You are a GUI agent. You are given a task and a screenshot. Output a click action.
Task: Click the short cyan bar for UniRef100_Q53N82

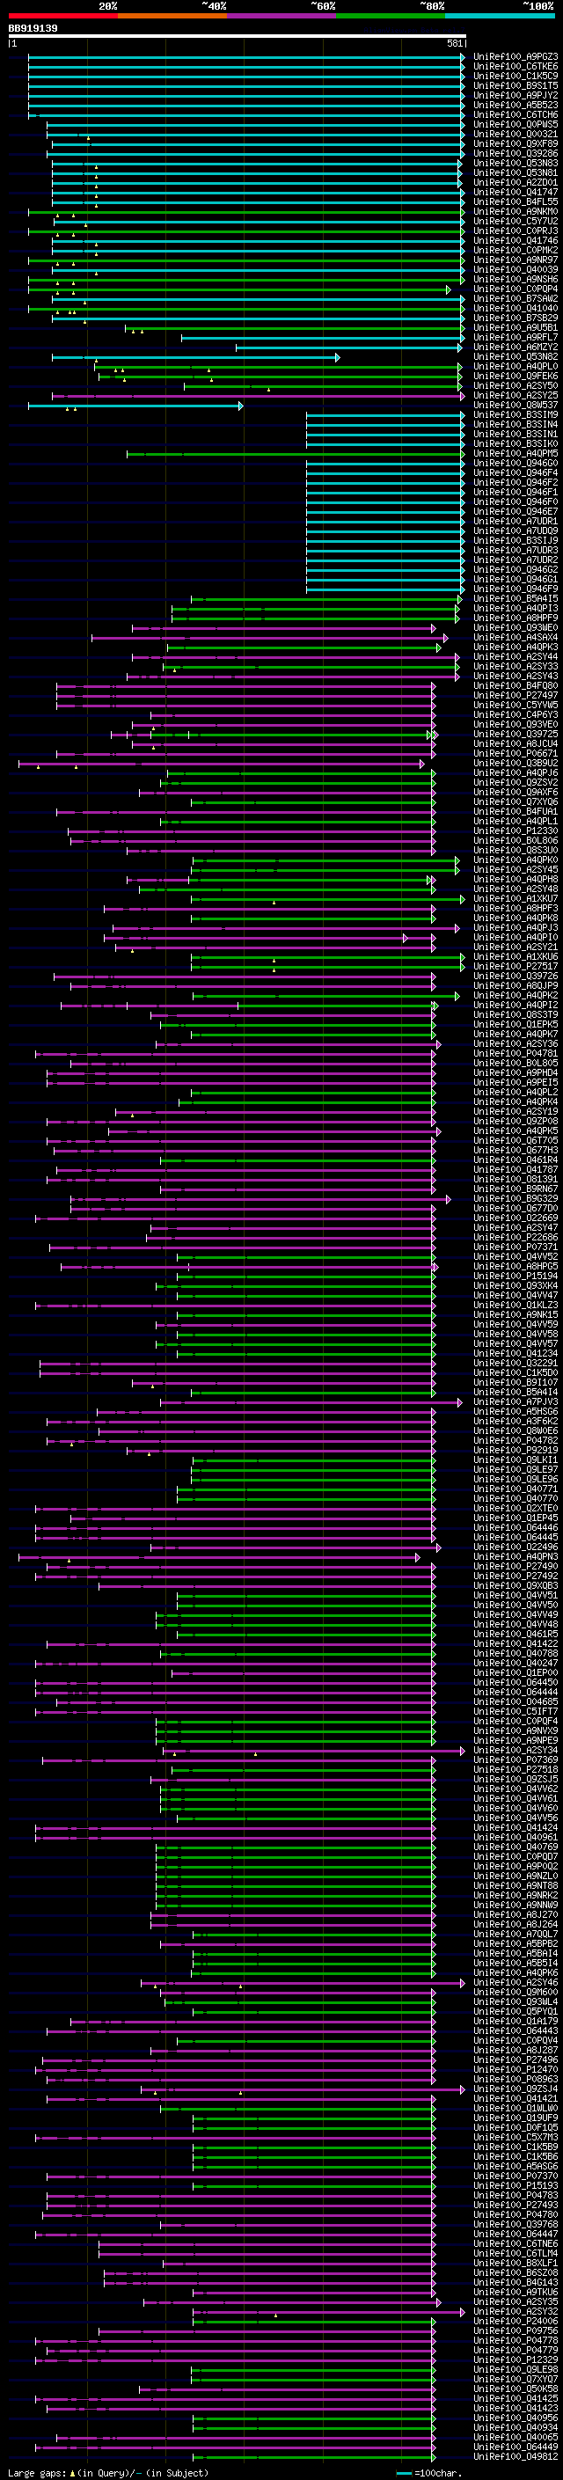pos(195,357)
